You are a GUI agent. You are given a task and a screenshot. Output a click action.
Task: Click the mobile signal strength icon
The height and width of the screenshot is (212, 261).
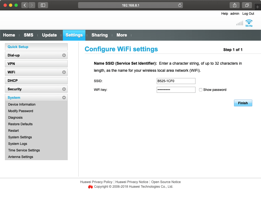click(x=239, y=23)
